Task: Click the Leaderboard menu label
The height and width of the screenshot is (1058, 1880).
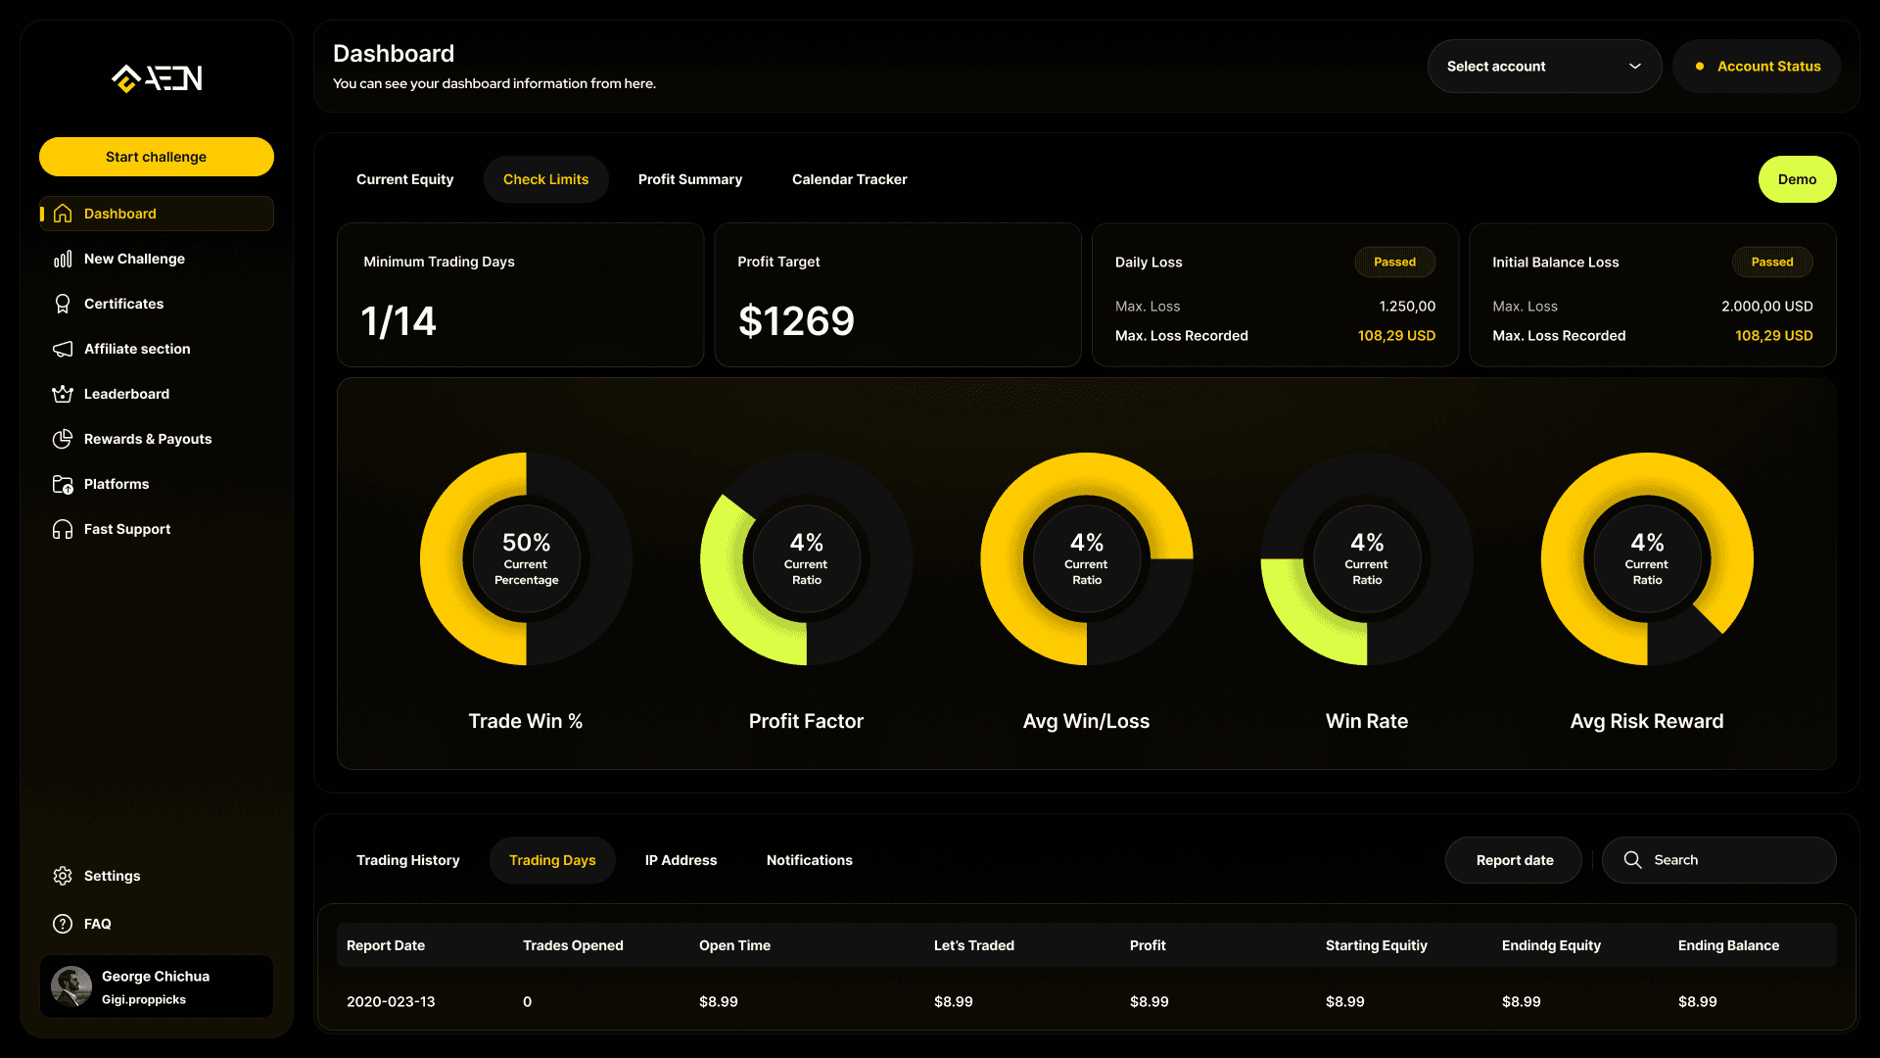Action: coord(126,394)
